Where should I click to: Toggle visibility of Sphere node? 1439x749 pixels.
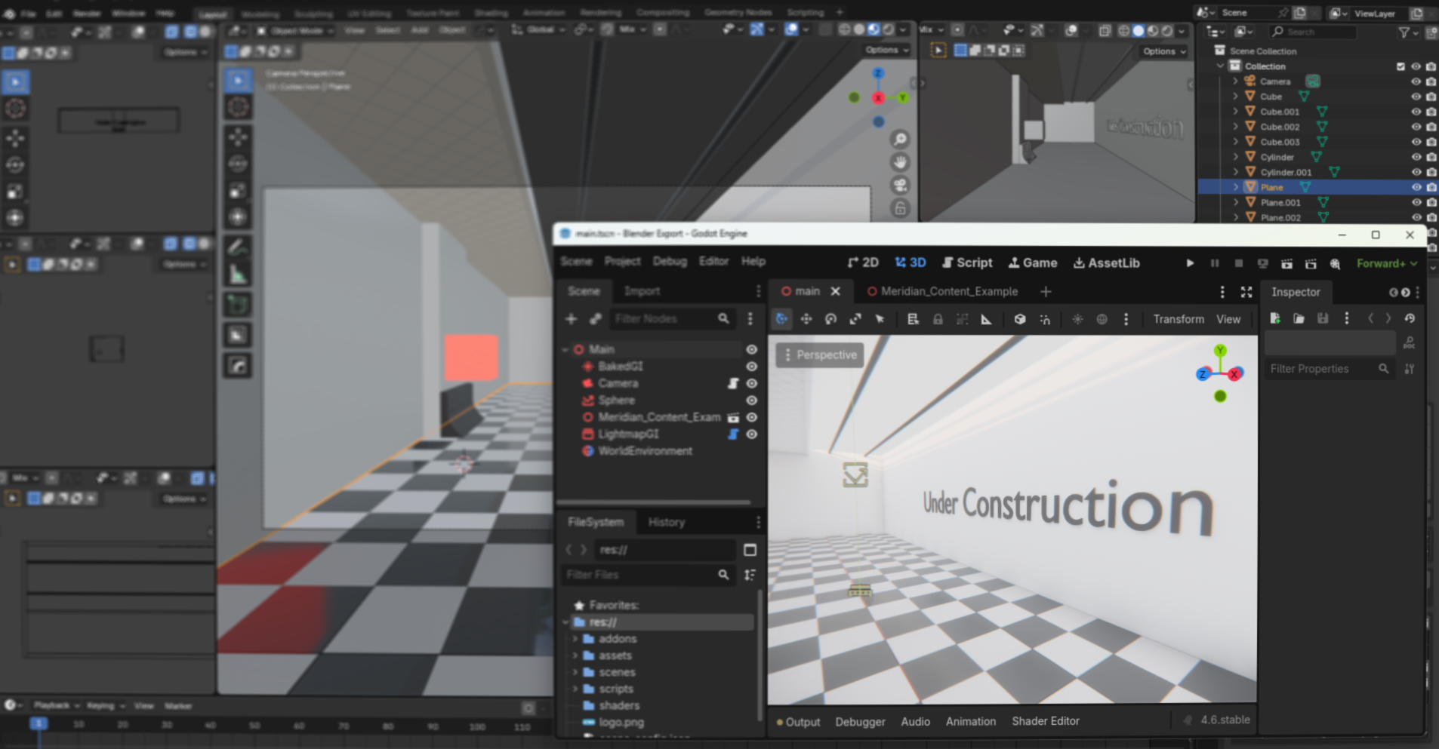(x=751, y=401)
